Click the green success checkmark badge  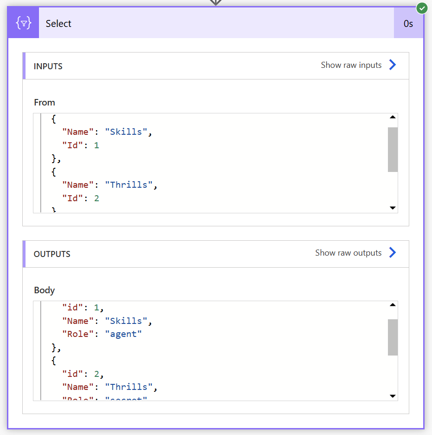click(421, 8)
